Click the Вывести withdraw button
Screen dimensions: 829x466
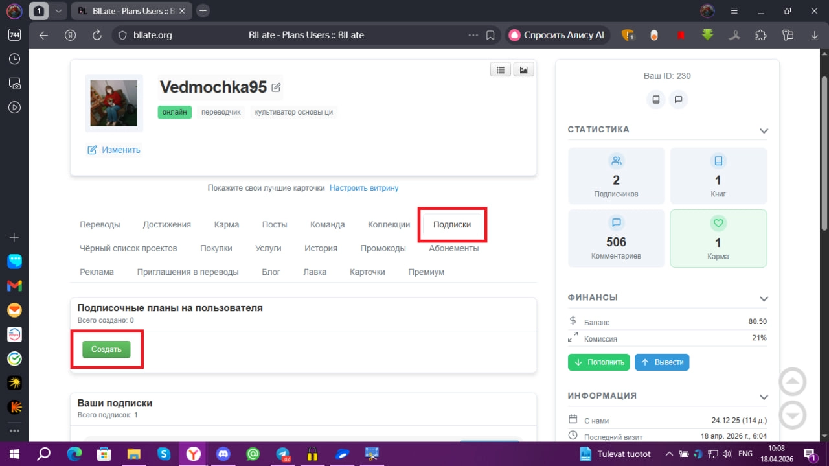tap(662, 362)
